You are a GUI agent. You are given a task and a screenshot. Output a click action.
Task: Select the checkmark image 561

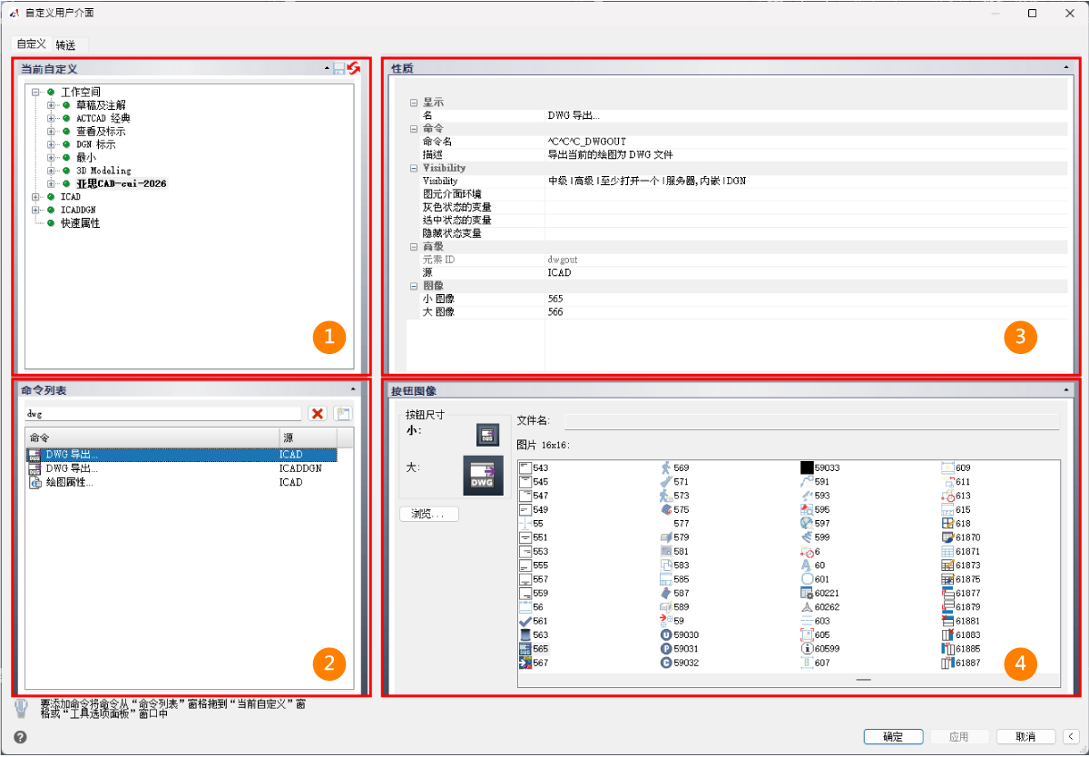click(525, 621)
